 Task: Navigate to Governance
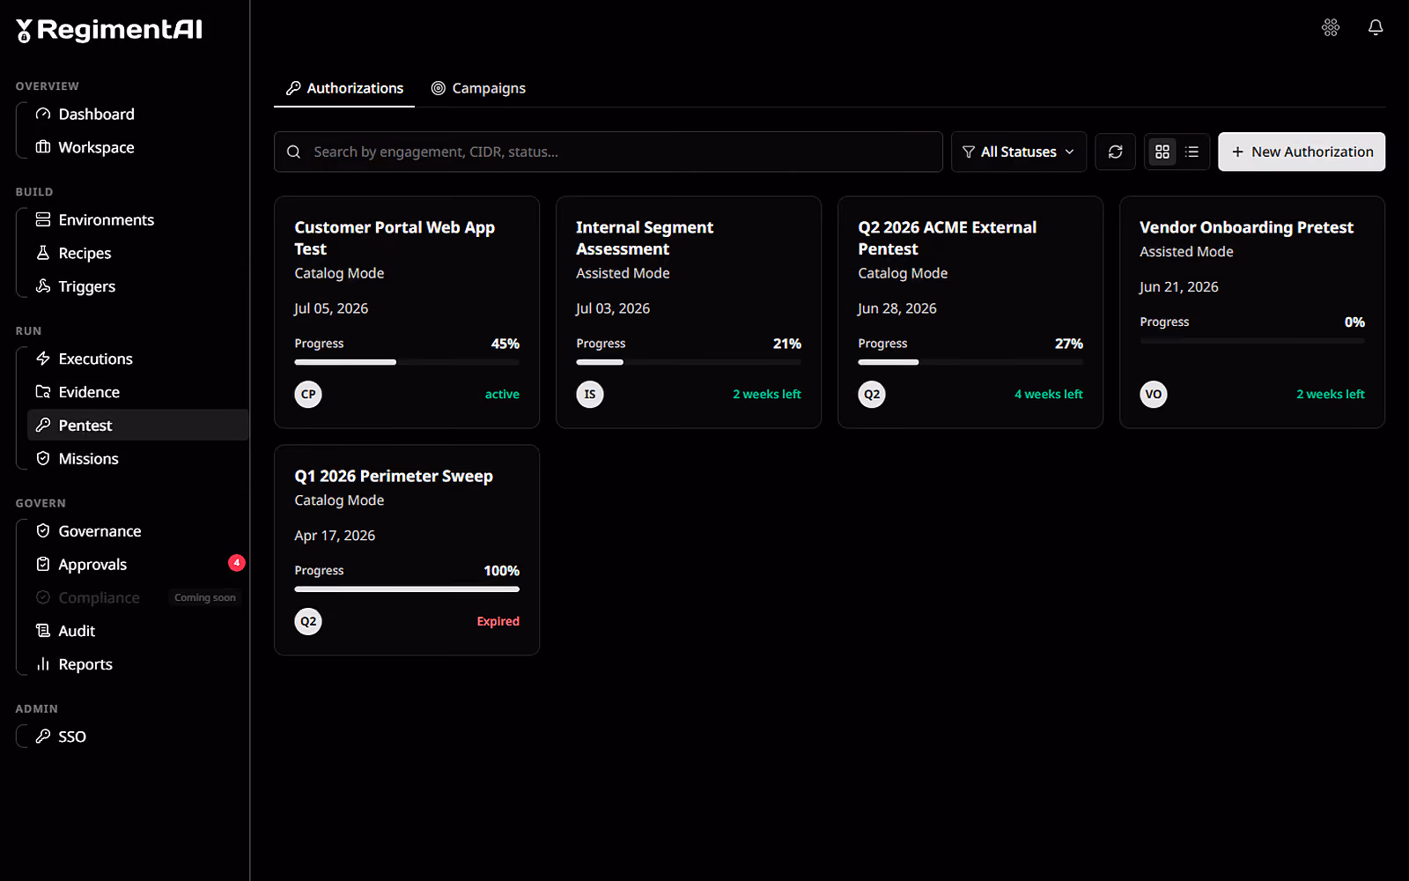pyautogui.click(x=137, y=531)
